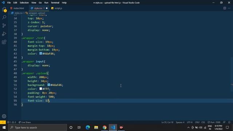Viewport: 233px width, 131px height.
Task: Open the Explorer view in activity bar
Action: coord(4,9)
